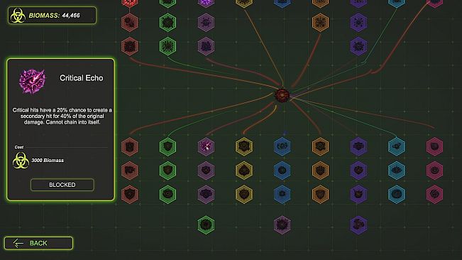Image resolution: width=462 pixels, height=260 pixels.
Task: Select the bottom node in the lower magenta column
Action: click(206, 194)
